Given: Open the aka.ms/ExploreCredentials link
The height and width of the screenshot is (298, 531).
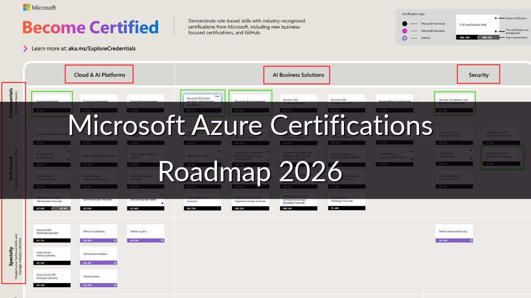Looking at the screenshot, I should 102,48.
